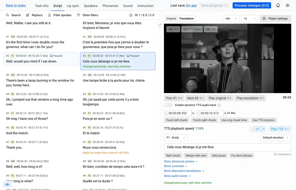Select the Replace tool icon
Image resolution: width=296 pixels, height=190 pixels.
coord(27,15)
